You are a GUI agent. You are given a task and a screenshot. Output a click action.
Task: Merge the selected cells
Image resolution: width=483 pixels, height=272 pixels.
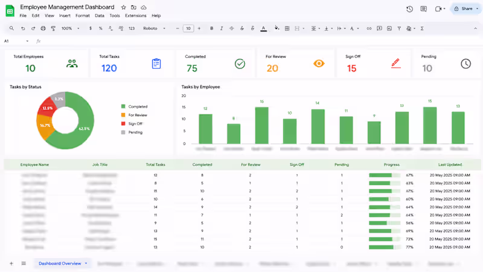pos(297,28)
